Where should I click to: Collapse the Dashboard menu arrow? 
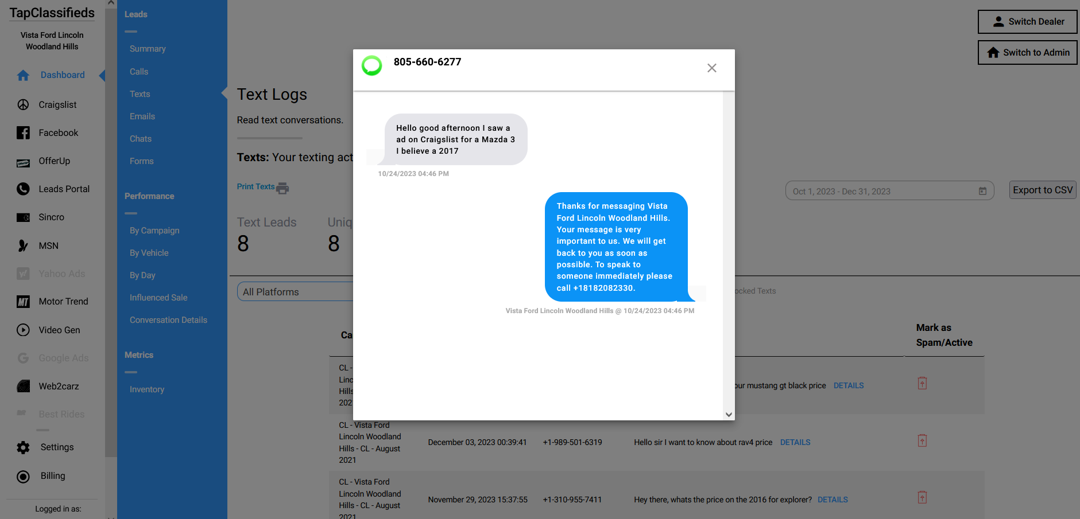coord(102,75)
